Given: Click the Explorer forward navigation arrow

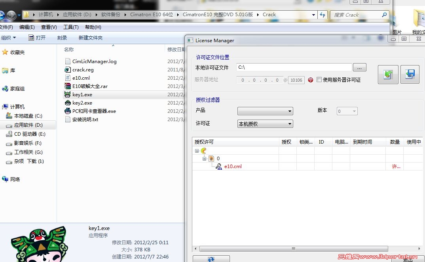Looking at the screenshot, I should pos(11,15).
